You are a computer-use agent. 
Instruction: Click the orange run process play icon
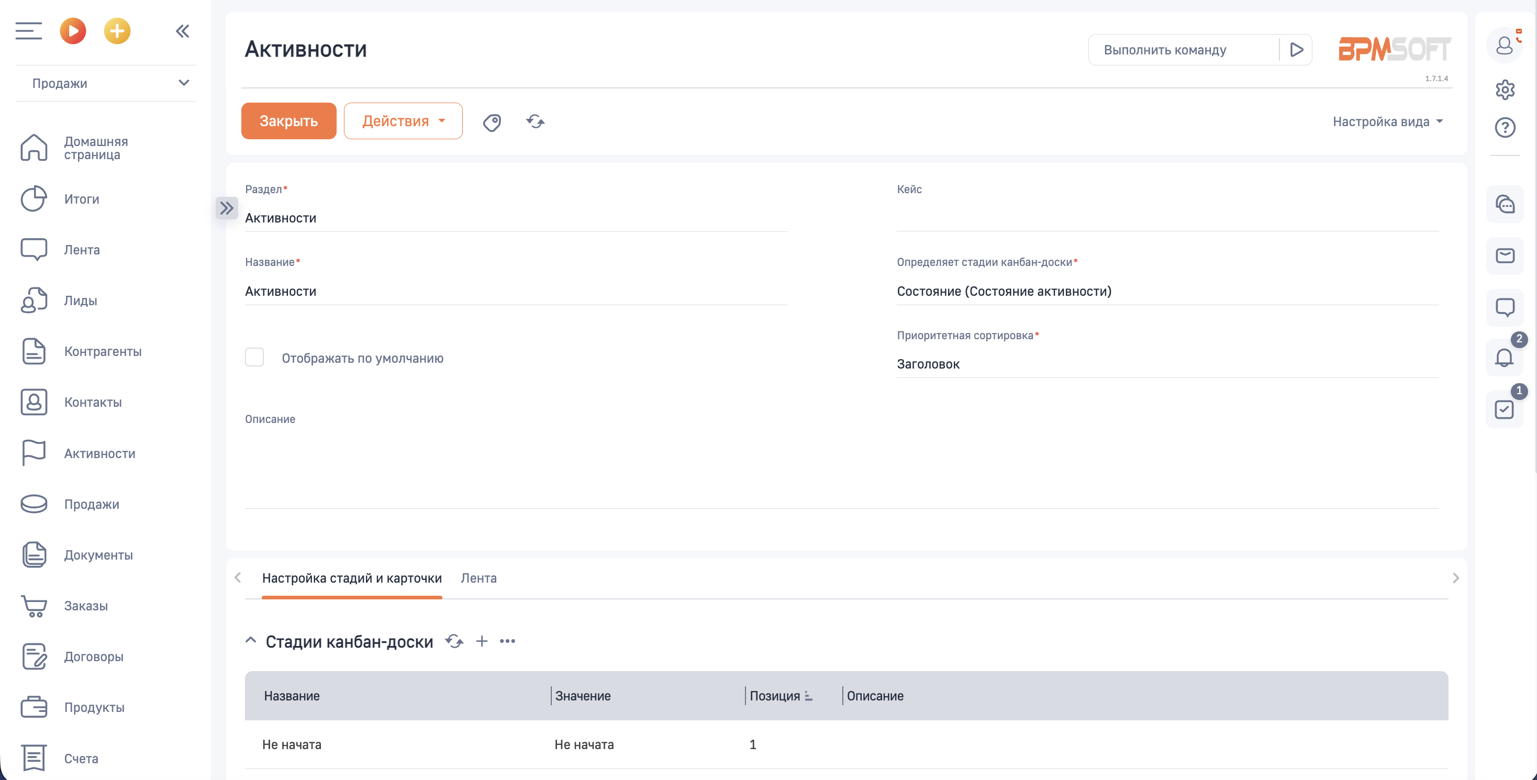(73, 31)
